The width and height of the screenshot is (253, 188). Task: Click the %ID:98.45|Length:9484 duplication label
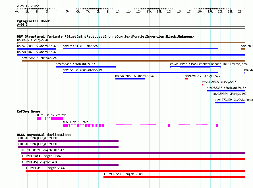click(39, 162)
